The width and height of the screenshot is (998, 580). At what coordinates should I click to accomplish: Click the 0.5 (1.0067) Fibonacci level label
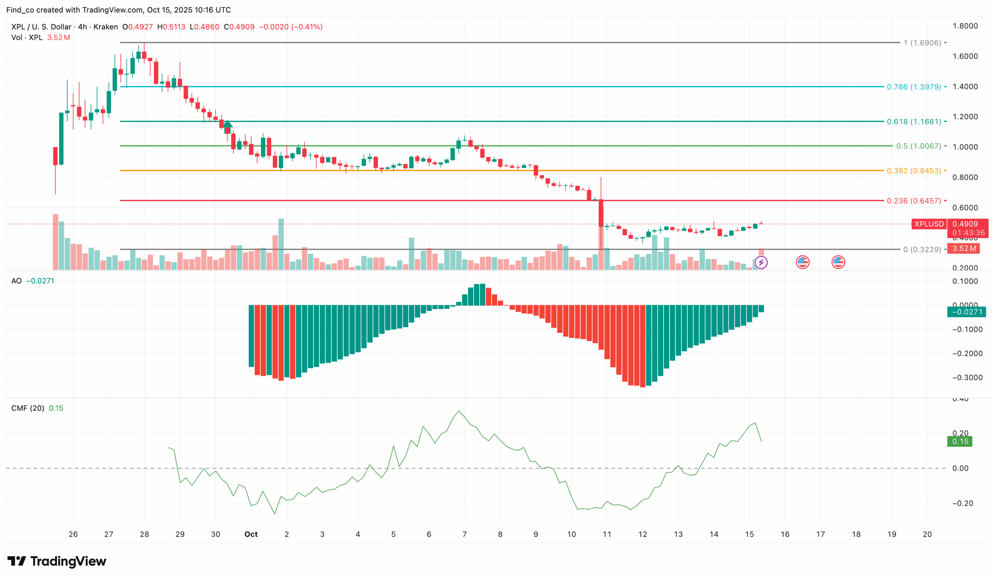coord(918,146)
